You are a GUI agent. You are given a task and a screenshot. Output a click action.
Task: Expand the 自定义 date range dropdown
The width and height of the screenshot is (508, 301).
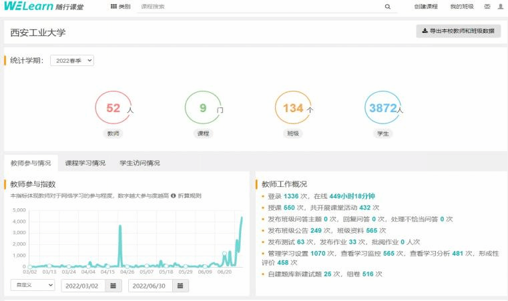click(32, 285)
